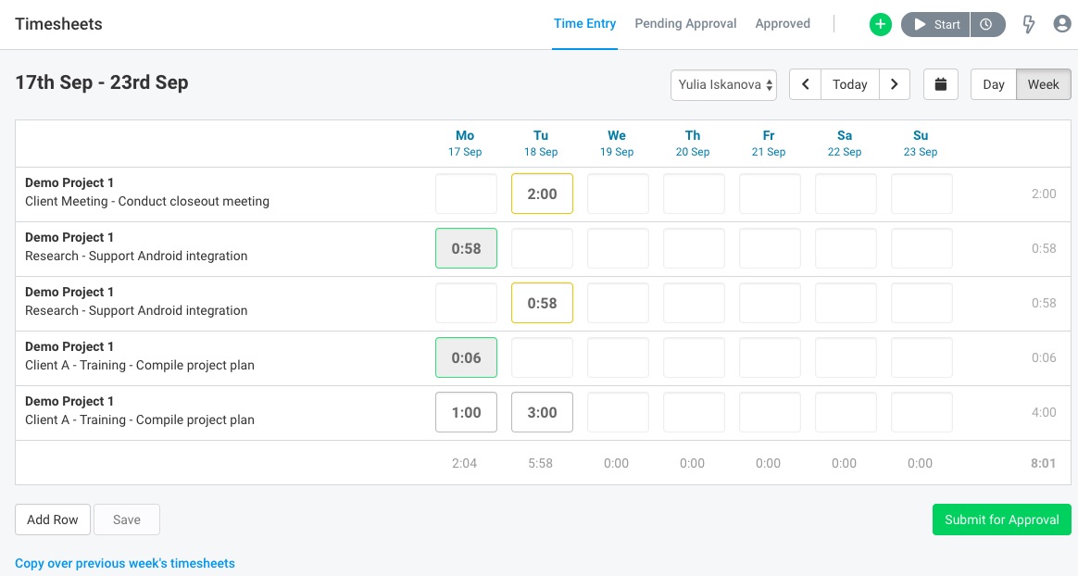Click Tu 18 Sep column header

[x=540, y=143]
